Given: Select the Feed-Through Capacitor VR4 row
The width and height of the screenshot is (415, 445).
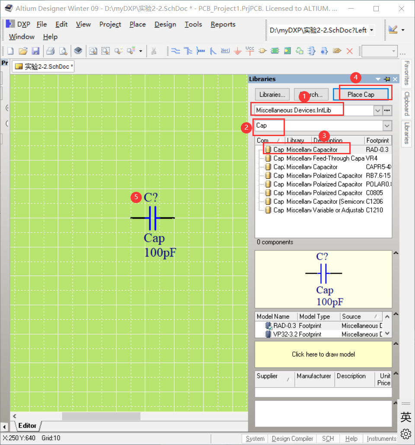Looking at the screenshot, I should coord(323,158).
